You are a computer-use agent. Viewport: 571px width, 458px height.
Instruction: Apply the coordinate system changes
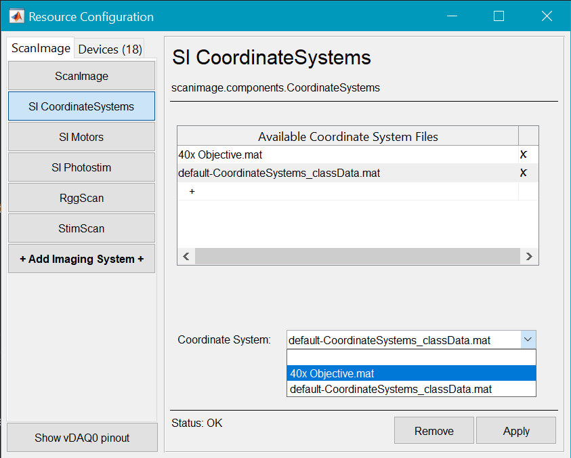coord(515,431)
